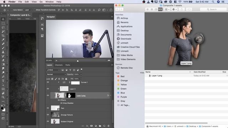This screenshot has width=228, height=128.
Task: Open the workspace switcher dropdown
Action: (105, 10)
